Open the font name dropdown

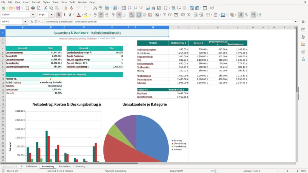(x=33, y=14)
